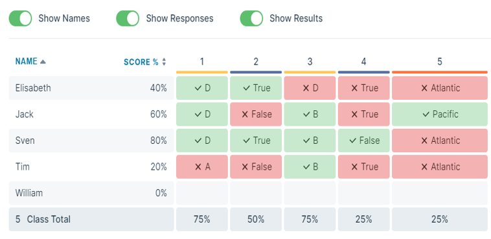Click Elisabeth's checkmark D answer for question 1
The width and height of the screenshot is (491, 239).
[x=202, y=88]
